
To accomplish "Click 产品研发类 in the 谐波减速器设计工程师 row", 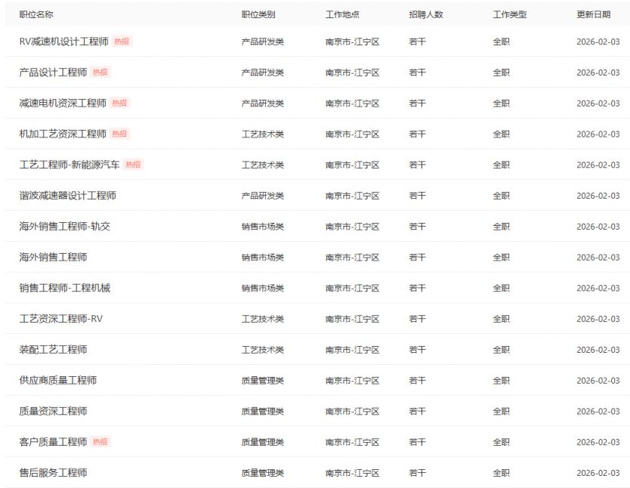I will [263, 196].
